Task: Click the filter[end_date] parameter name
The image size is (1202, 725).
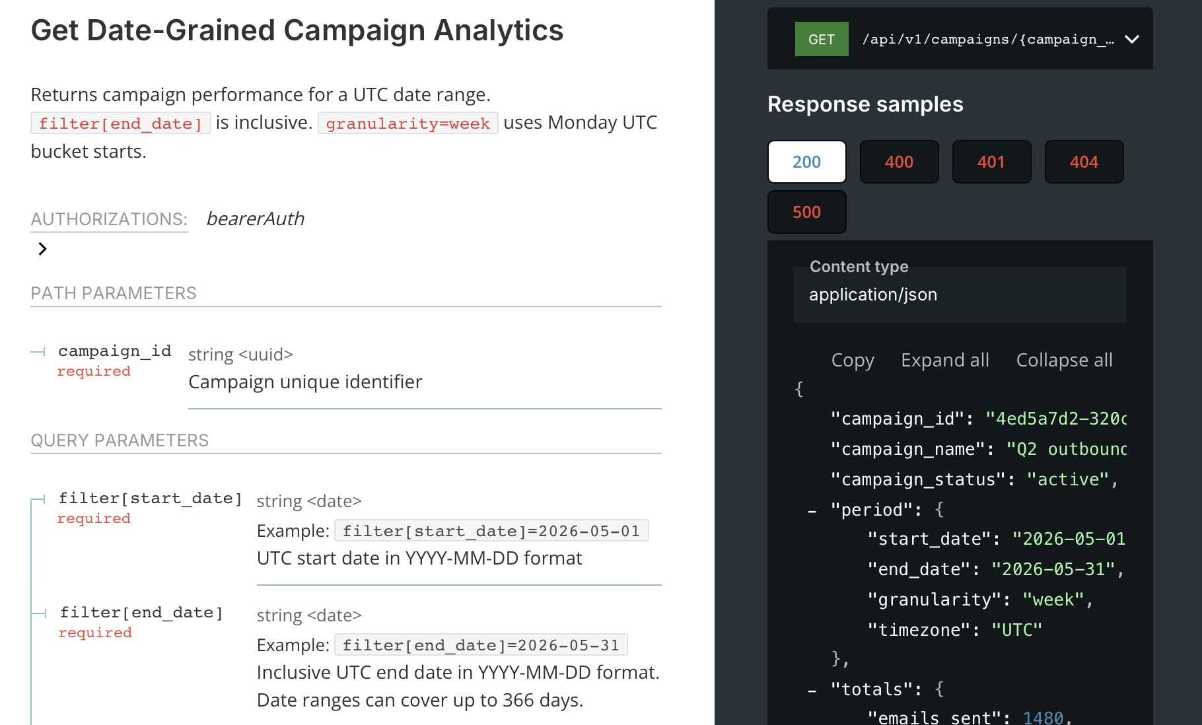Action: 141,612
